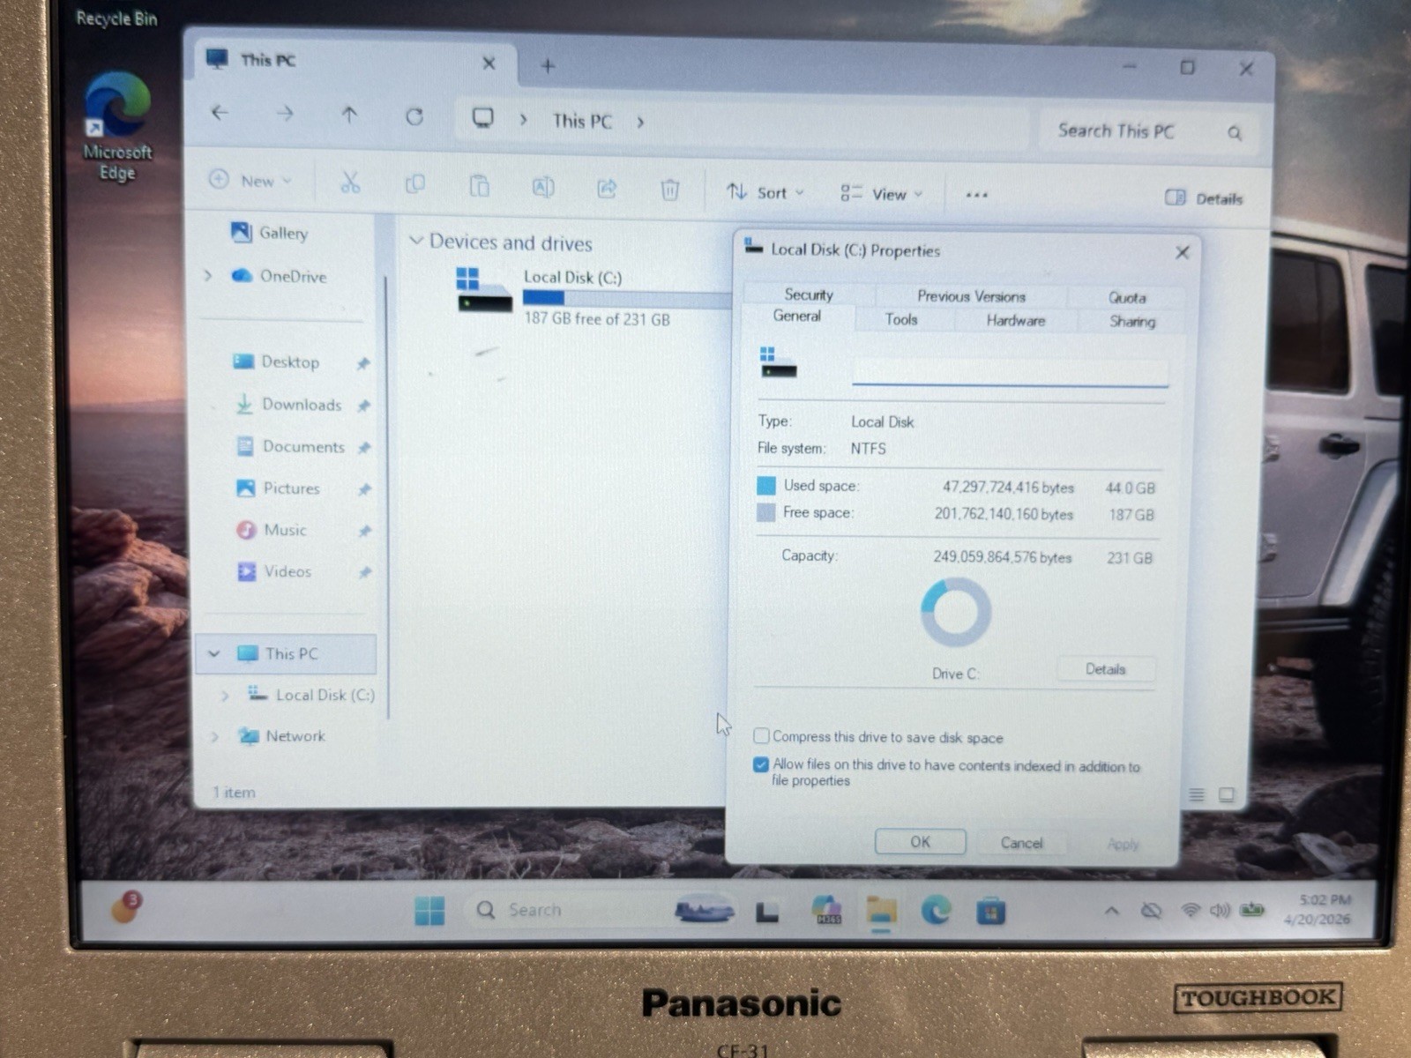
Task: Expand OneDrive in navigation pane
Action: pos(208,276)
